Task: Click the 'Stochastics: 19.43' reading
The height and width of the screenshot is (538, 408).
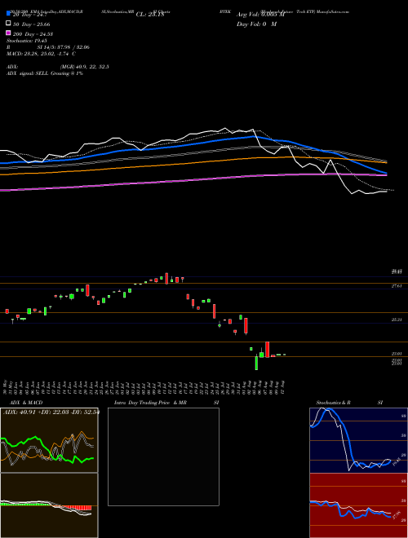Action: 26,41
